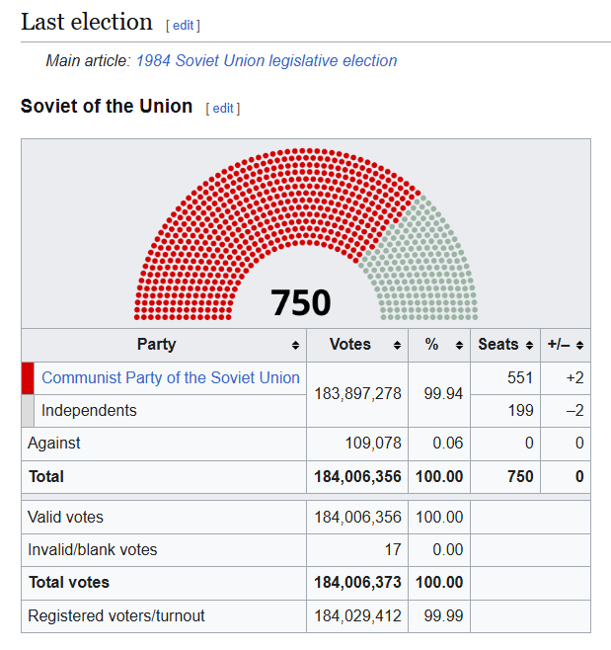This screenshot has width=611, height=650.
Task: Sort table by Votes column arrows
Action: click(x=397, y=345)
